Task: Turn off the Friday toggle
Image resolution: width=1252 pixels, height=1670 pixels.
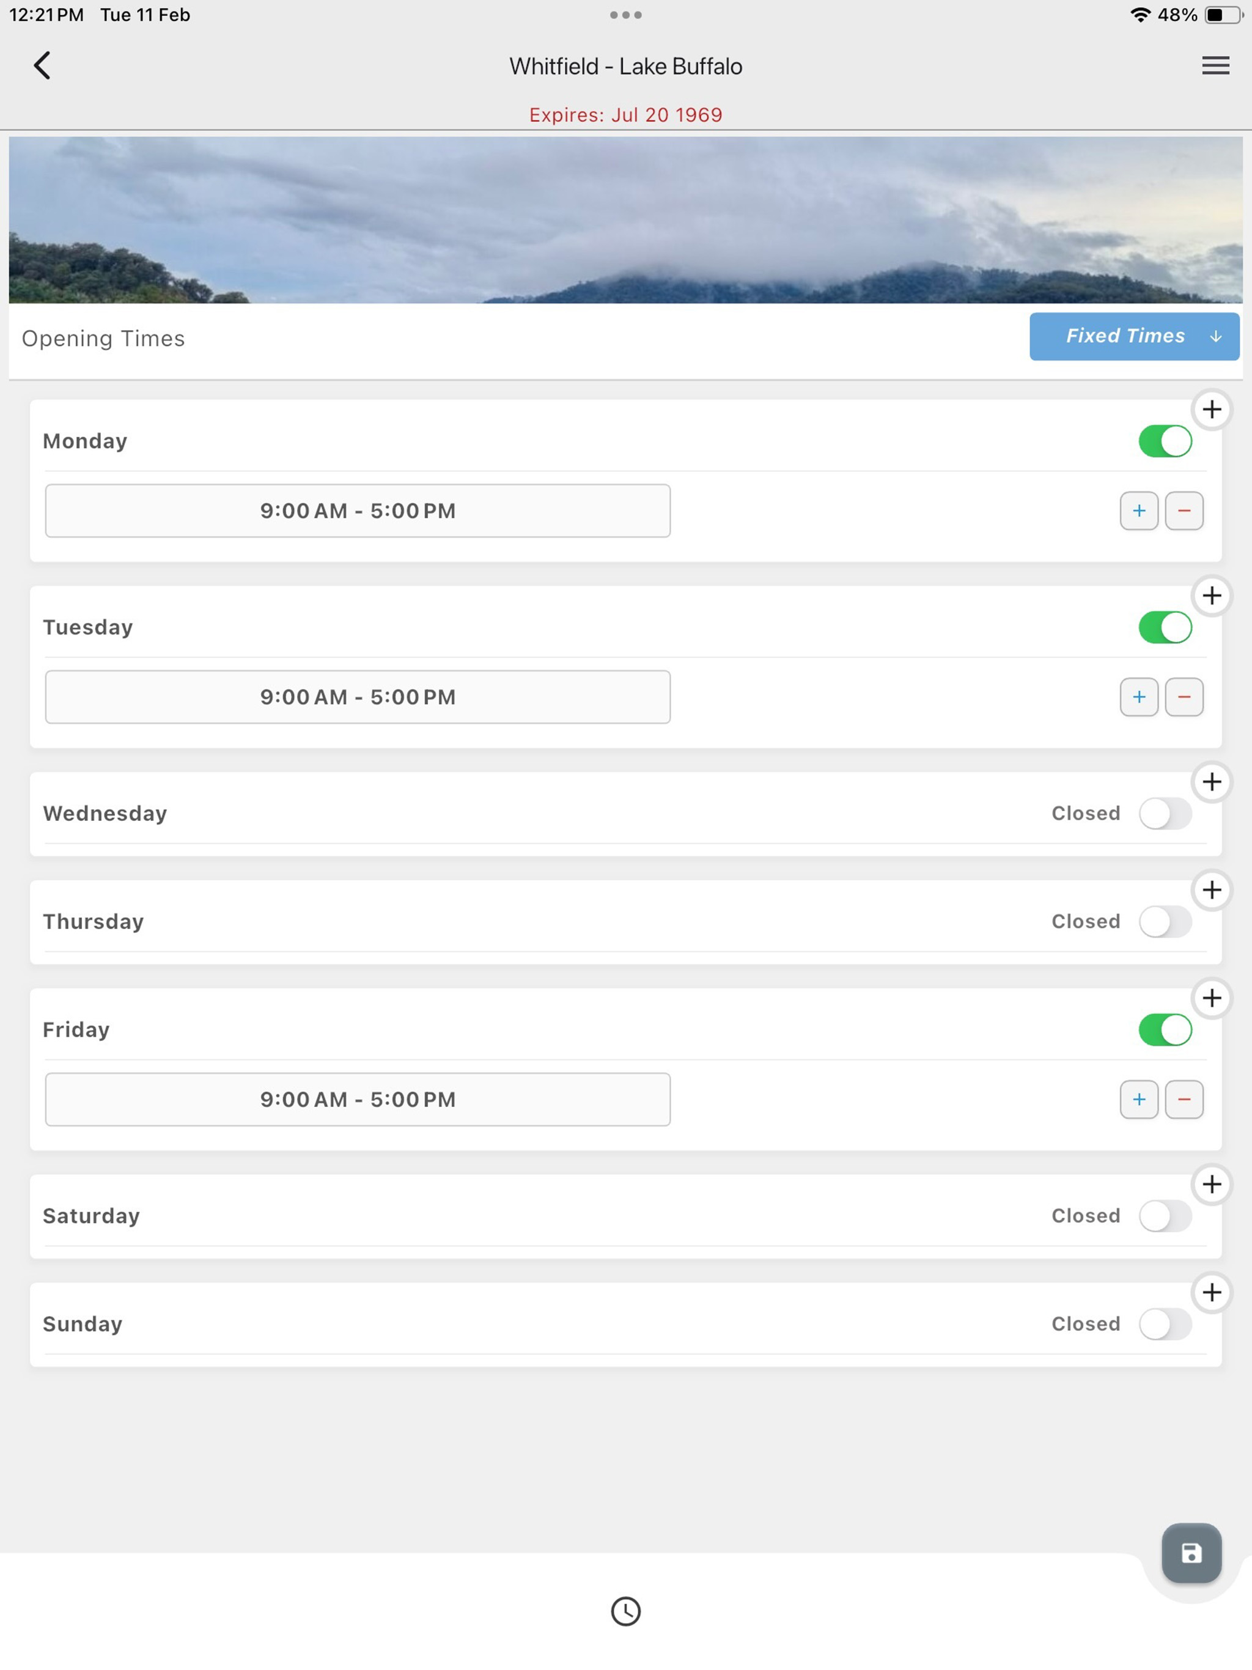Action: pos(1165,1030)
